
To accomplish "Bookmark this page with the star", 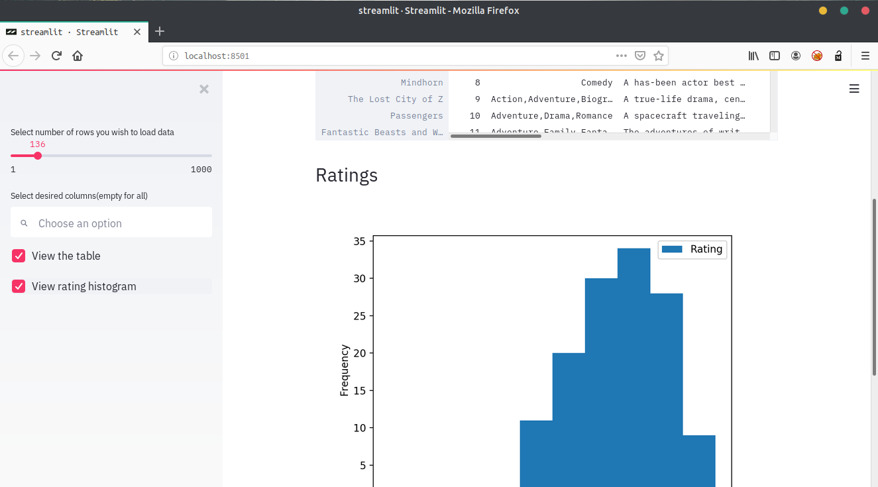I will [x=659, y=56].
